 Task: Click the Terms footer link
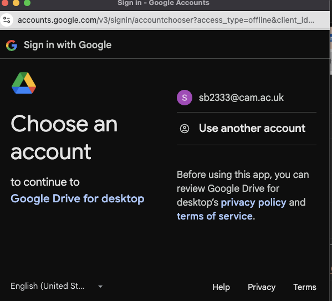tap(305, 287)
